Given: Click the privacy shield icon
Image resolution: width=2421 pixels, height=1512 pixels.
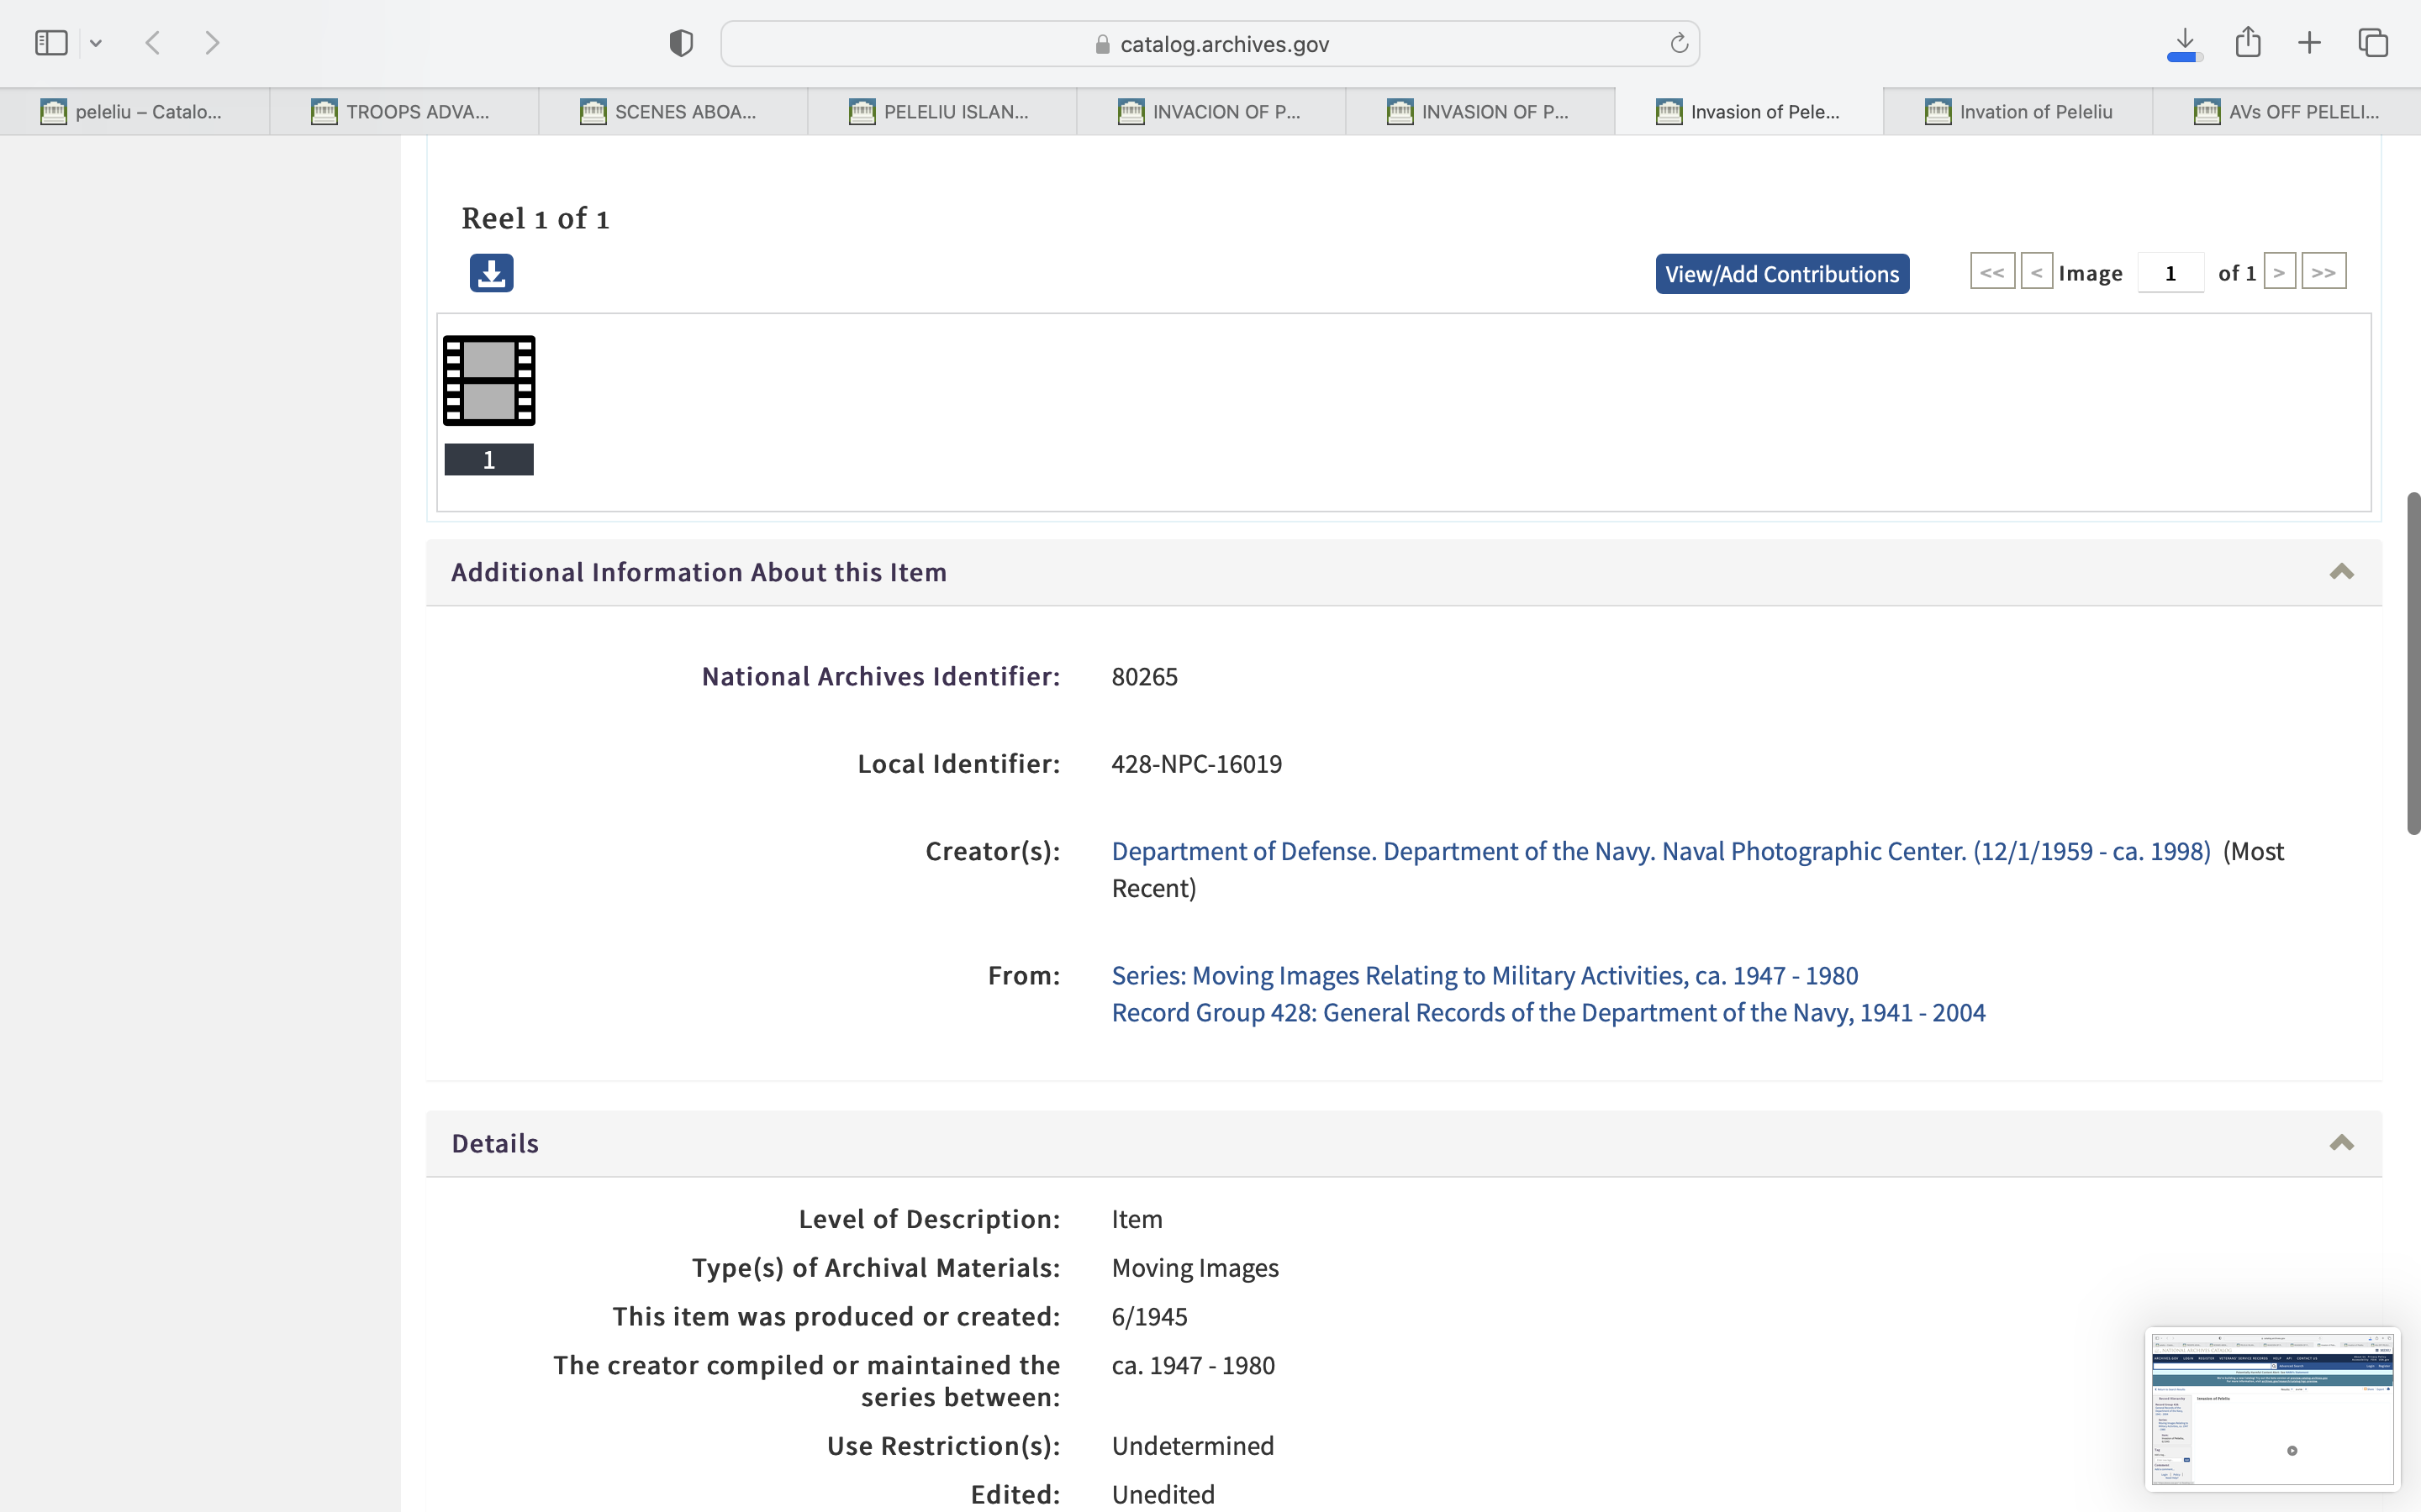Looking at the screenshot, I should point(681,43).
